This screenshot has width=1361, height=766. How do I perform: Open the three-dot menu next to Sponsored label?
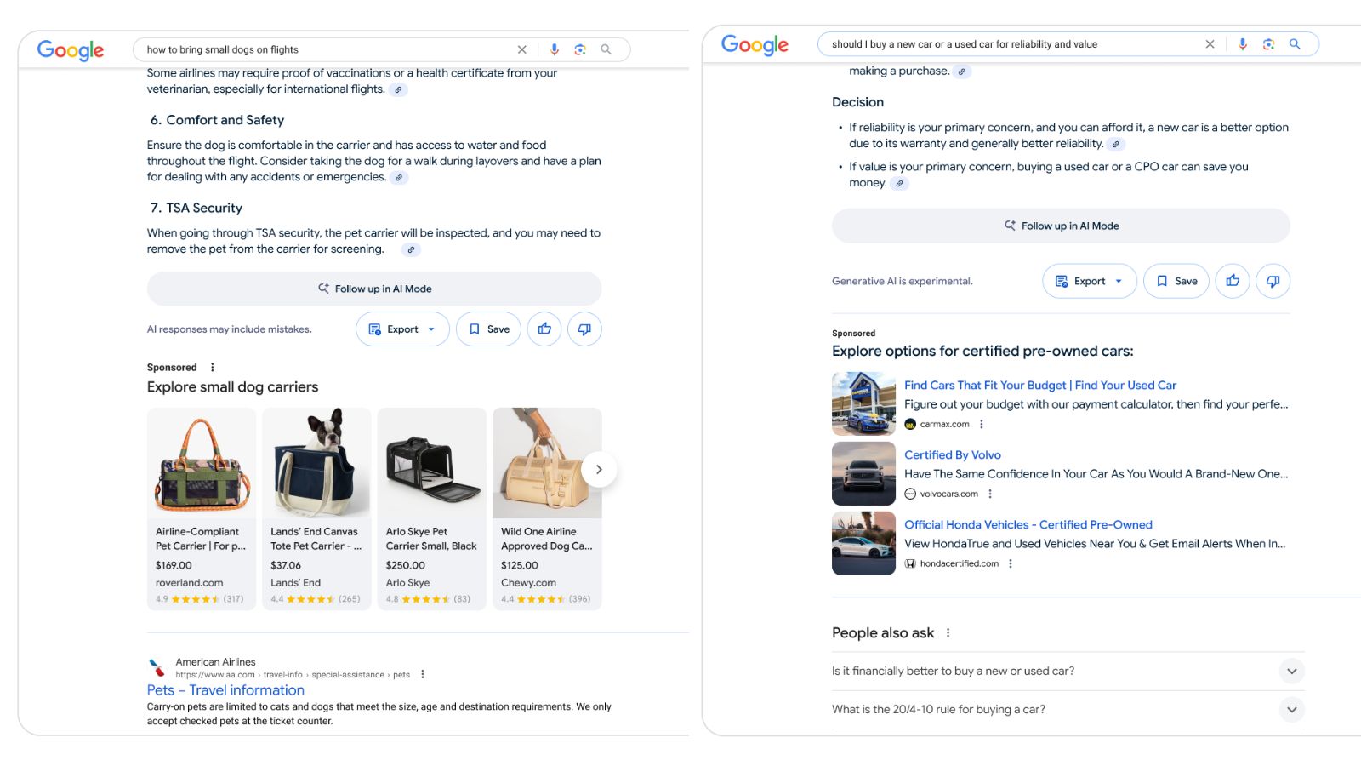tap(211, 366)
